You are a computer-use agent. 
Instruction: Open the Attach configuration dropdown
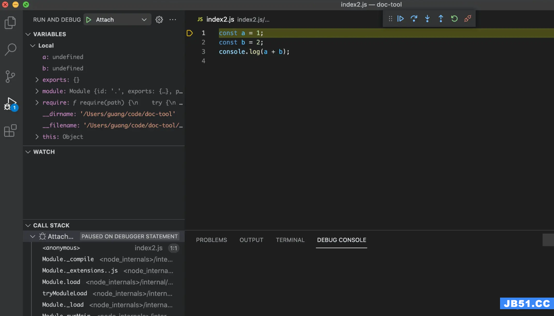[144, 20]
